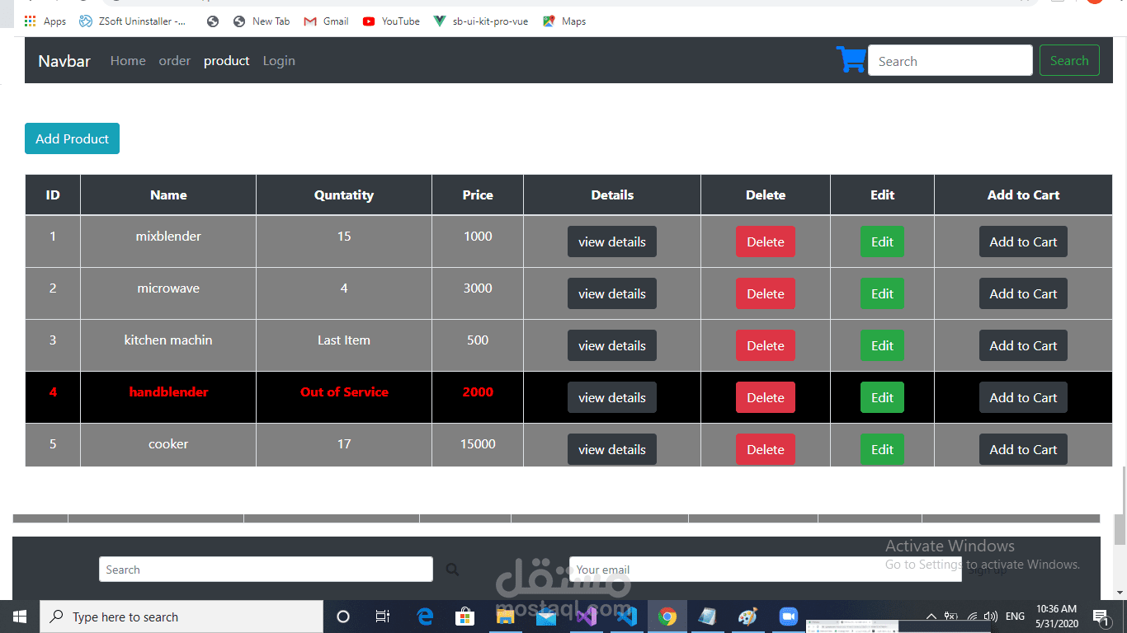Delete the kitchen machin product
Viewport: 1127px width, 633px height.
pyautogui.click(x=766, y=345)
